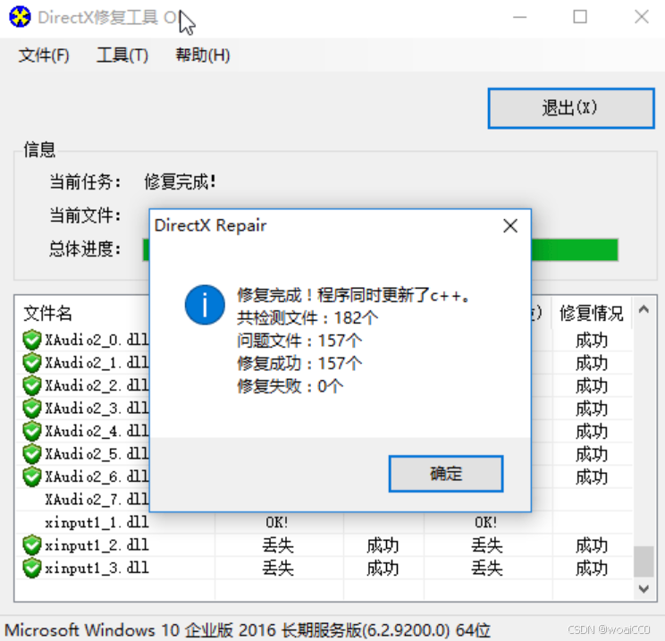Click 成功 repair status of XAudio2_0.dll
Screen dimensions: 665x641
(x=591, y=341)
